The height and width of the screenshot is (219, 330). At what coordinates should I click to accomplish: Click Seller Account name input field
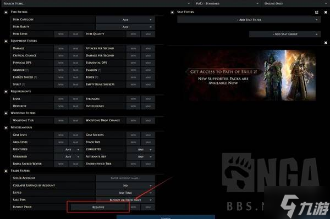[x=125, y=178]
